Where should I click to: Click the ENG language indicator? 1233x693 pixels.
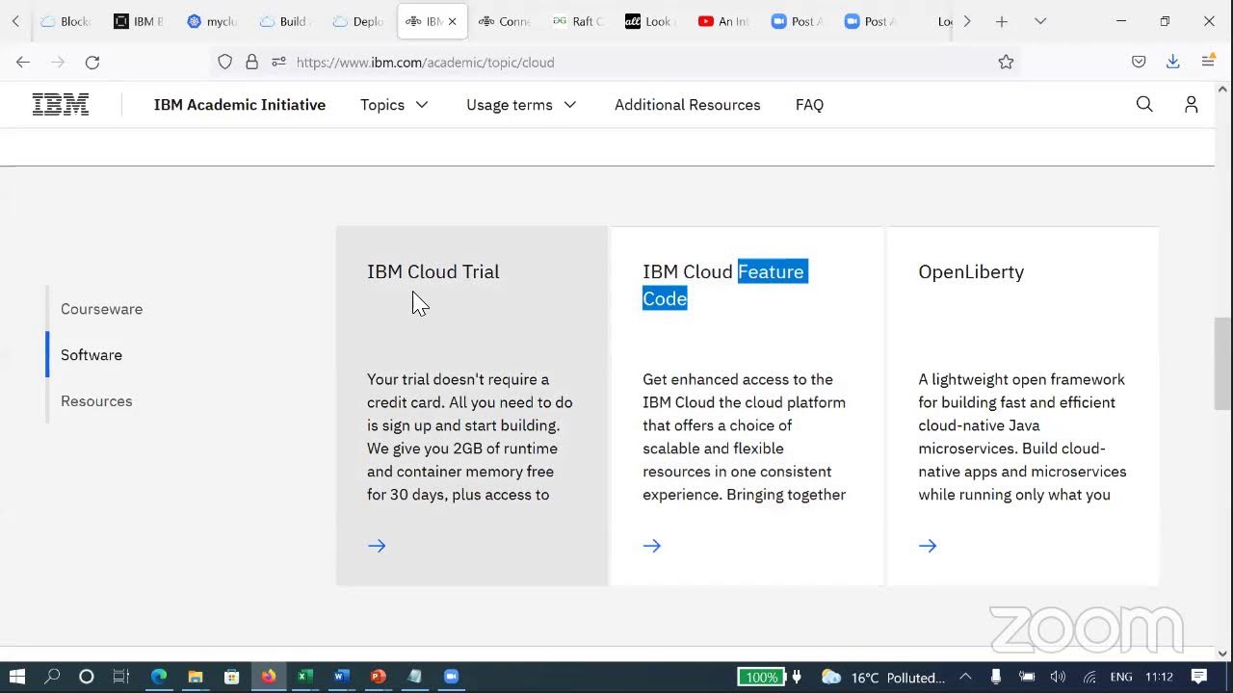[x=1121, y=677]
